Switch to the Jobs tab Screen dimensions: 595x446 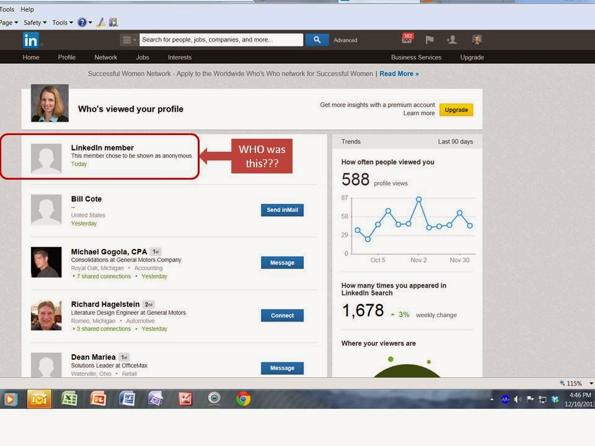tap(142, 57)
